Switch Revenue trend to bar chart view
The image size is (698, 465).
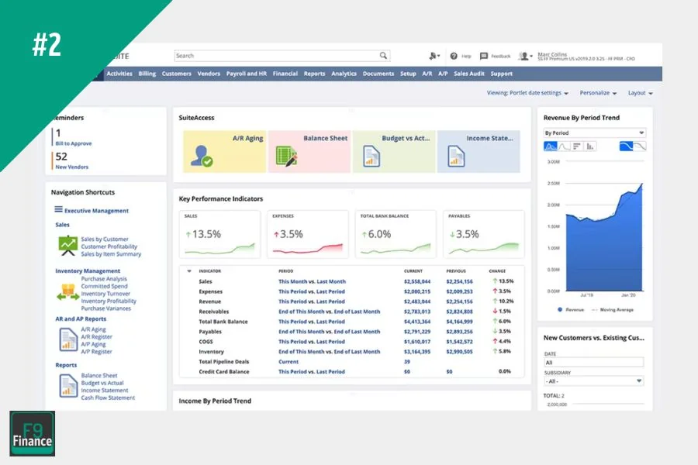(590, 145)
